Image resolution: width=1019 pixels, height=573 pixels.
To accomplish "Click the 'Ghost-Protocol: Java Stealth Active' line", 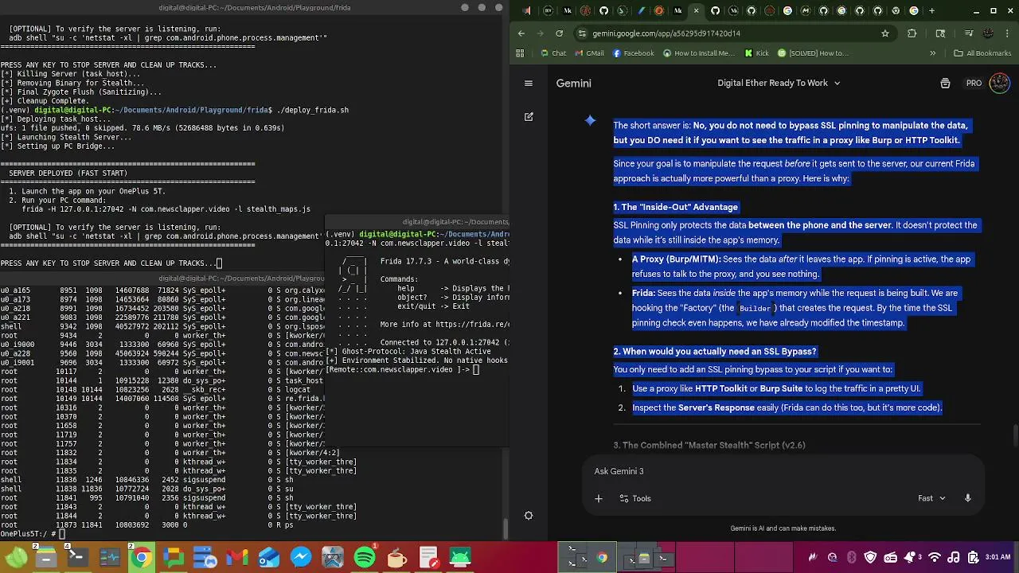I will [x=408, y=352].
